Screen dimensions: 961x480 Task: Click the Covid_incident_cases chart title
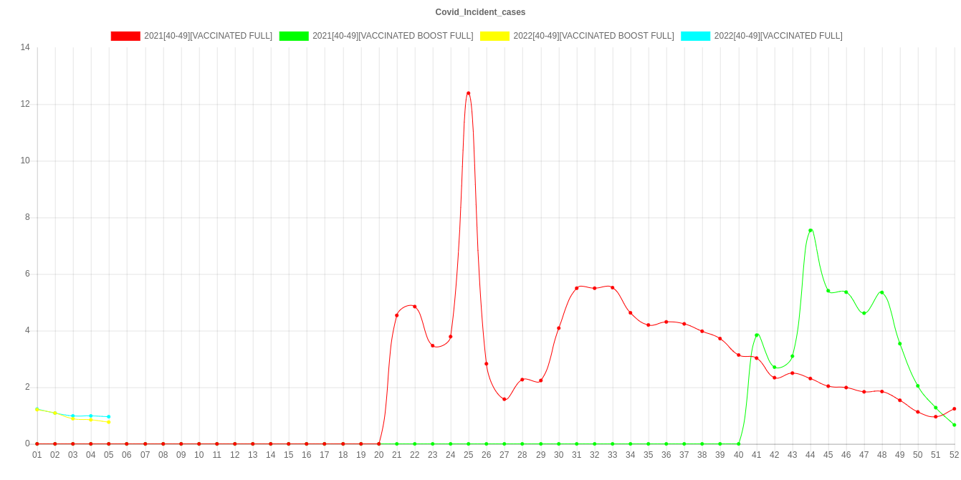480,12
